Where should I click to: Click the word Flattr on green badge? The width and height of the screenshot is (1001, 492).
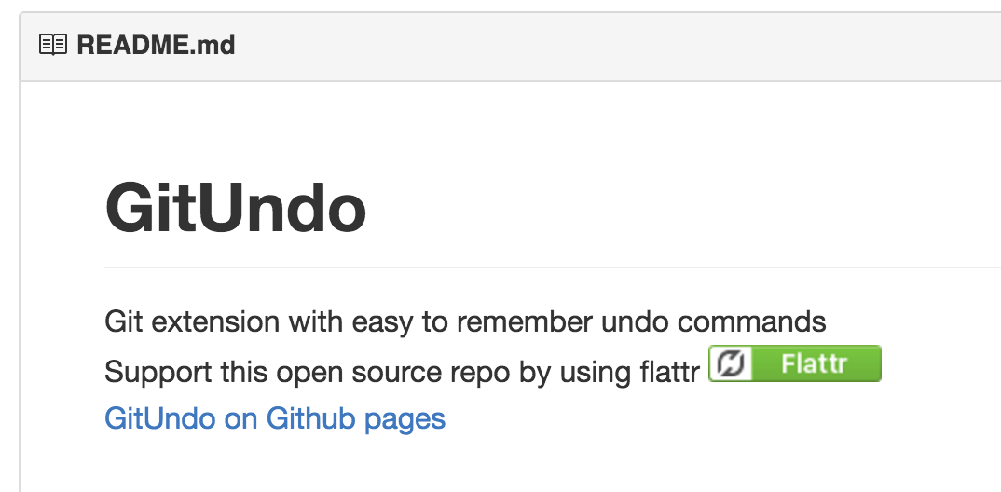click(814, 363)
